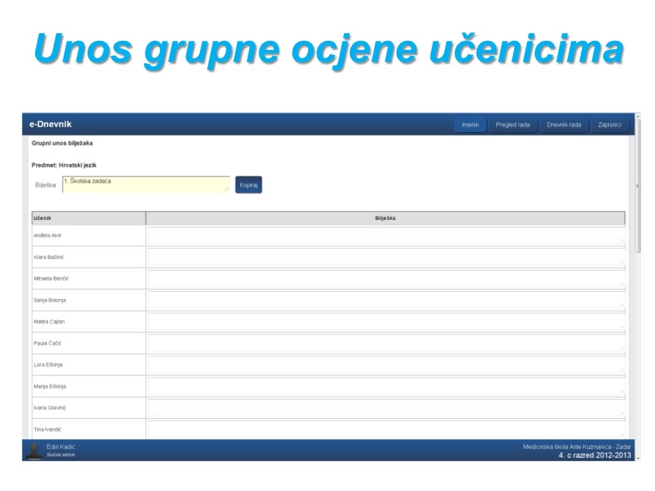Select the note field for Klara Bačinić
This screenshot has width=655, height=491.
(x=386, y=257)
